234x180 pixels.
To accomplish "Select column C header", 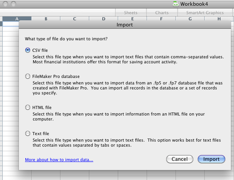I will coord(75,19).
